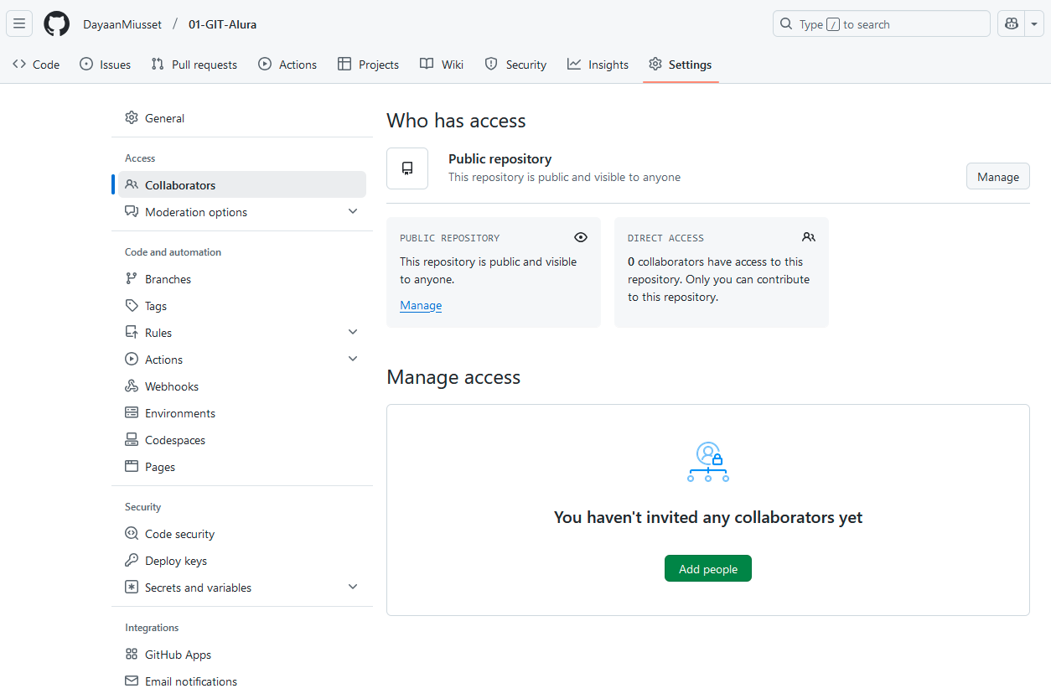Switch to the Code tab
Image resolution: width=1051 pixels, height=699 pixels.
pos(36,65)
